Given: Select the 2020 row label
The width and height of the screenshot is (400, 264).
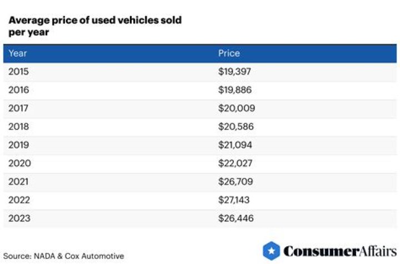Looking at the screenshot, I should [x=19, y=163].
